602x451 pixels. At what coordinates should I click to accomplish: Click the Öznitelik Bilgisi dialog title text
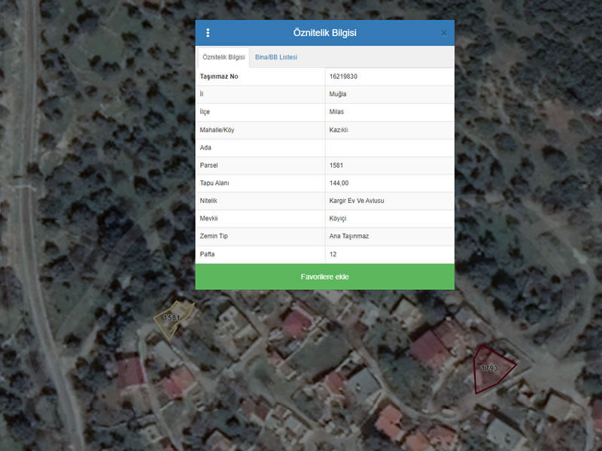(x=324, y=33)
